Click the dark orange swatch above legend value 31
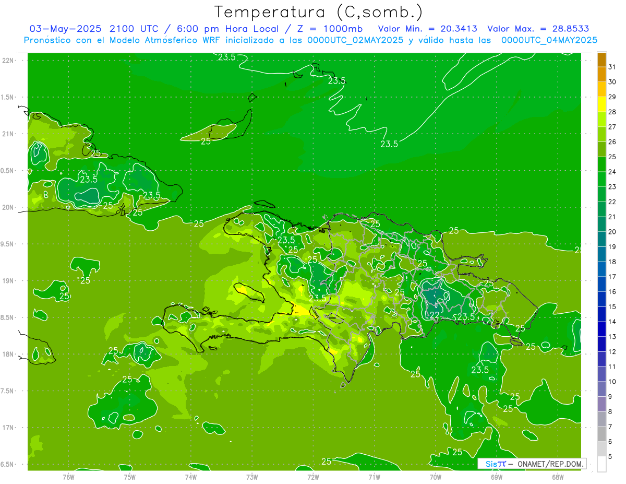 click(601, 60)
